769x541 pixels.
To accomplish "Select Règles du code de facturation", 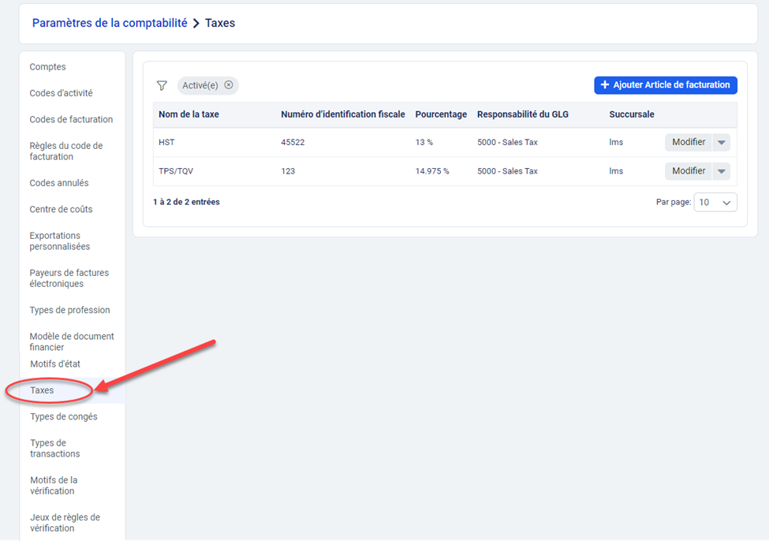I will click(66, 151).
